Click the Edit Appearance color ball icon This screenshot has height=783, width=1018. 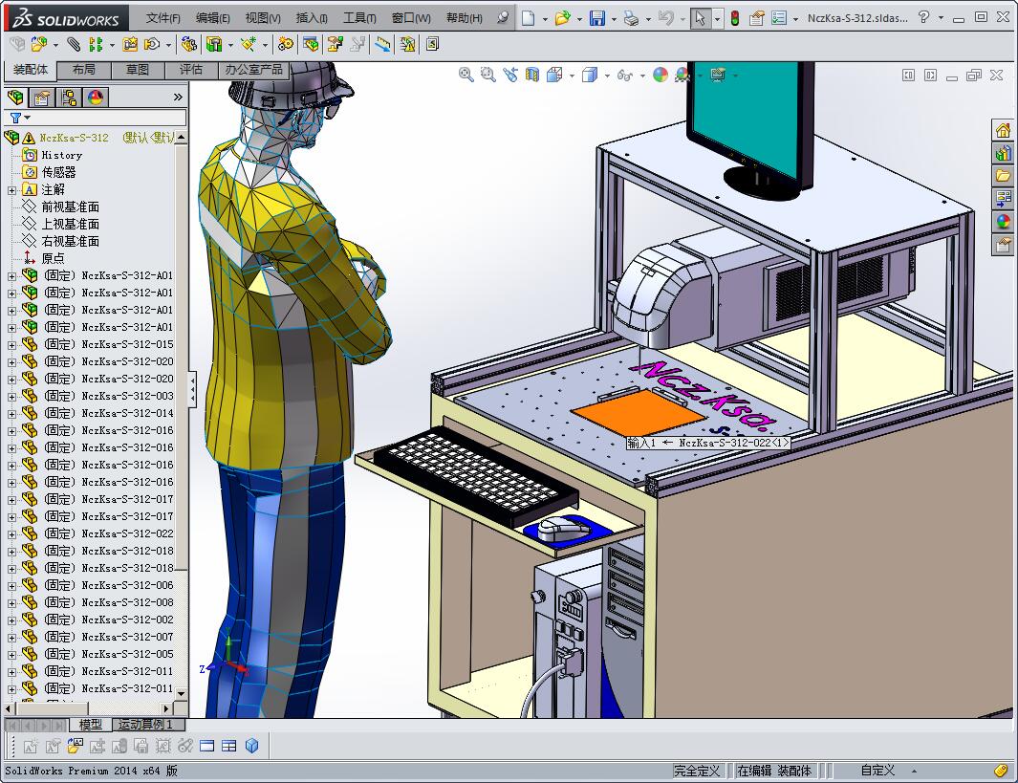tap(661, 75)
